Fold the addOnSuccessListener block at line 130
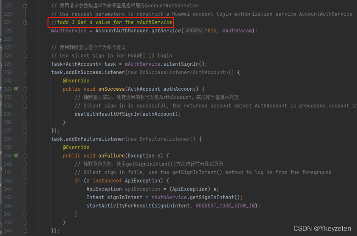 pyautogui.click(x=25, y=72)
